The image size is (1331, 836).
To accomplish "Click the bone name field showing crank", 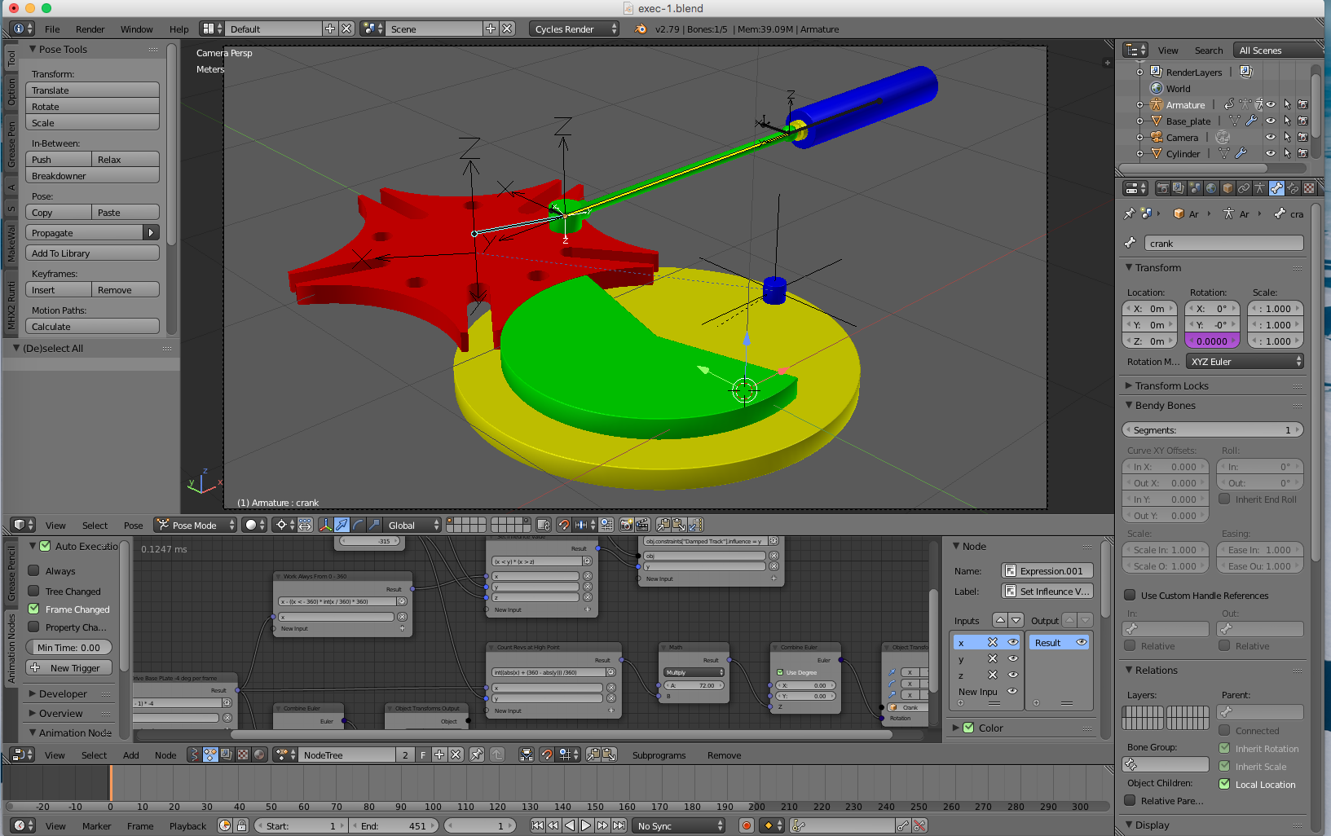I will [x=1223, y=243].
